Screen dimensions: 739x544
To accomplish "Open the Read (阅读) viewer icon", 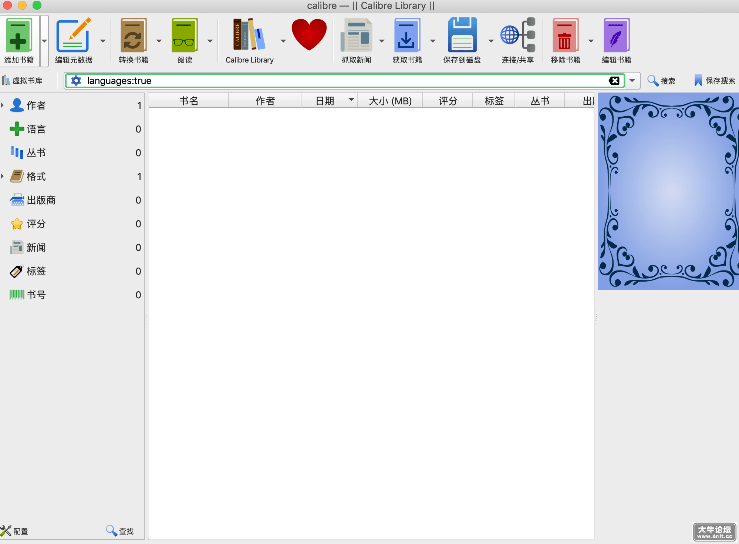I will [x=185, y=36].
